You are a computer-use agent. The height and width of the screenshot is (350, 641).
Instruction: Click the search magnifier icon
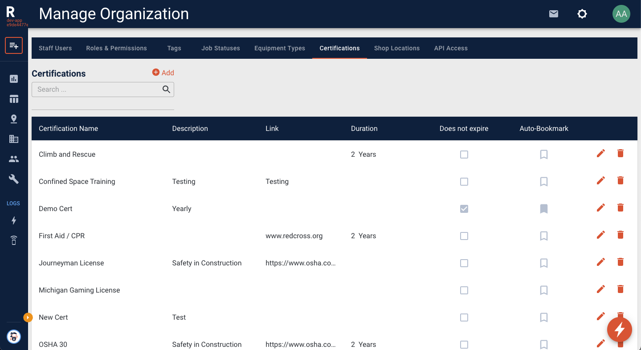(166, 90)
